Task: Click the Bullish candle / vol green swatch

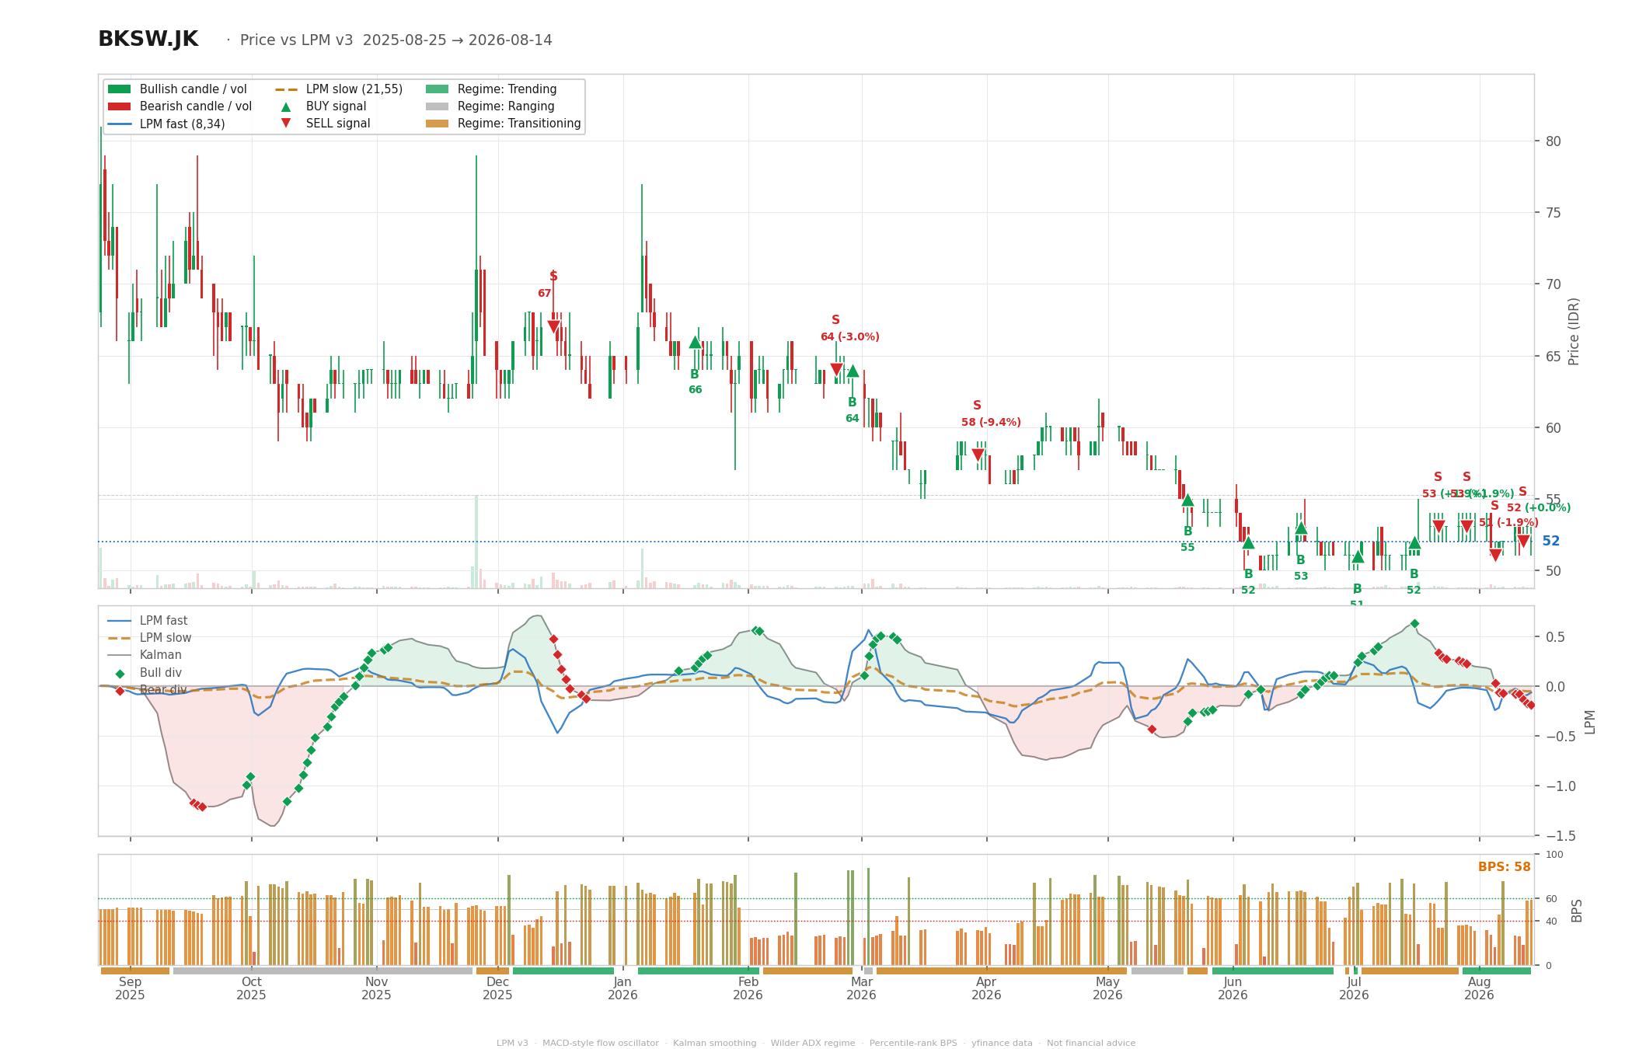Action: click(x=119, y=89)
